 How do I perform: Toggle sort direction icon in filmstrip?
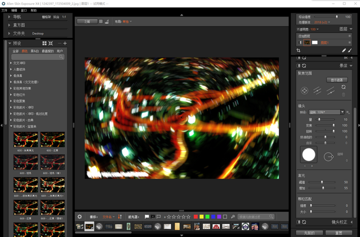(x=120, y=217)
